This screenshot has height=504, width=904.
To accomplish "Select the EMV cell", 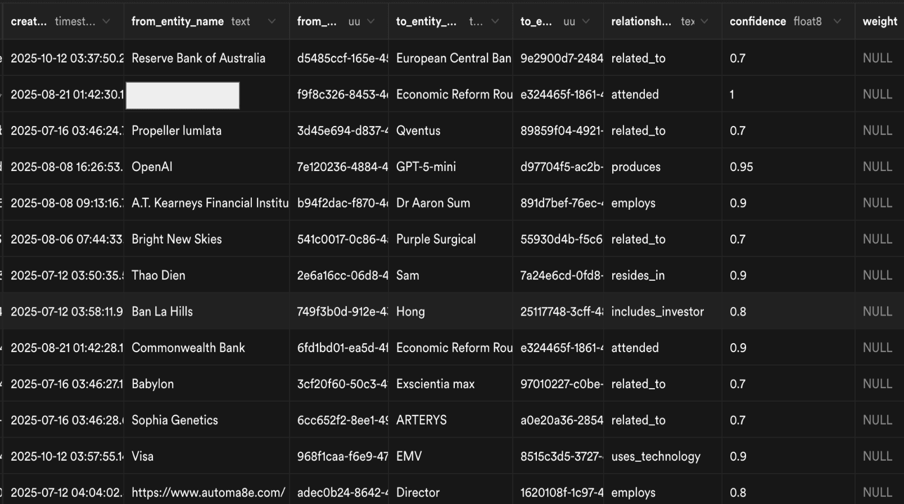I will (451, 456).
